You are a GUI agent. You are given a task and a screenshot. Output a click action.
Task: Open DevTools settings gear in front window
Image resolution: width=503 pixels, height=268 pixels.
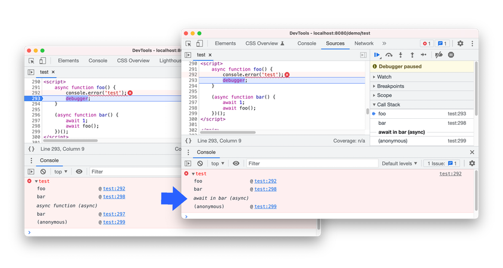(x=460, y=43)
